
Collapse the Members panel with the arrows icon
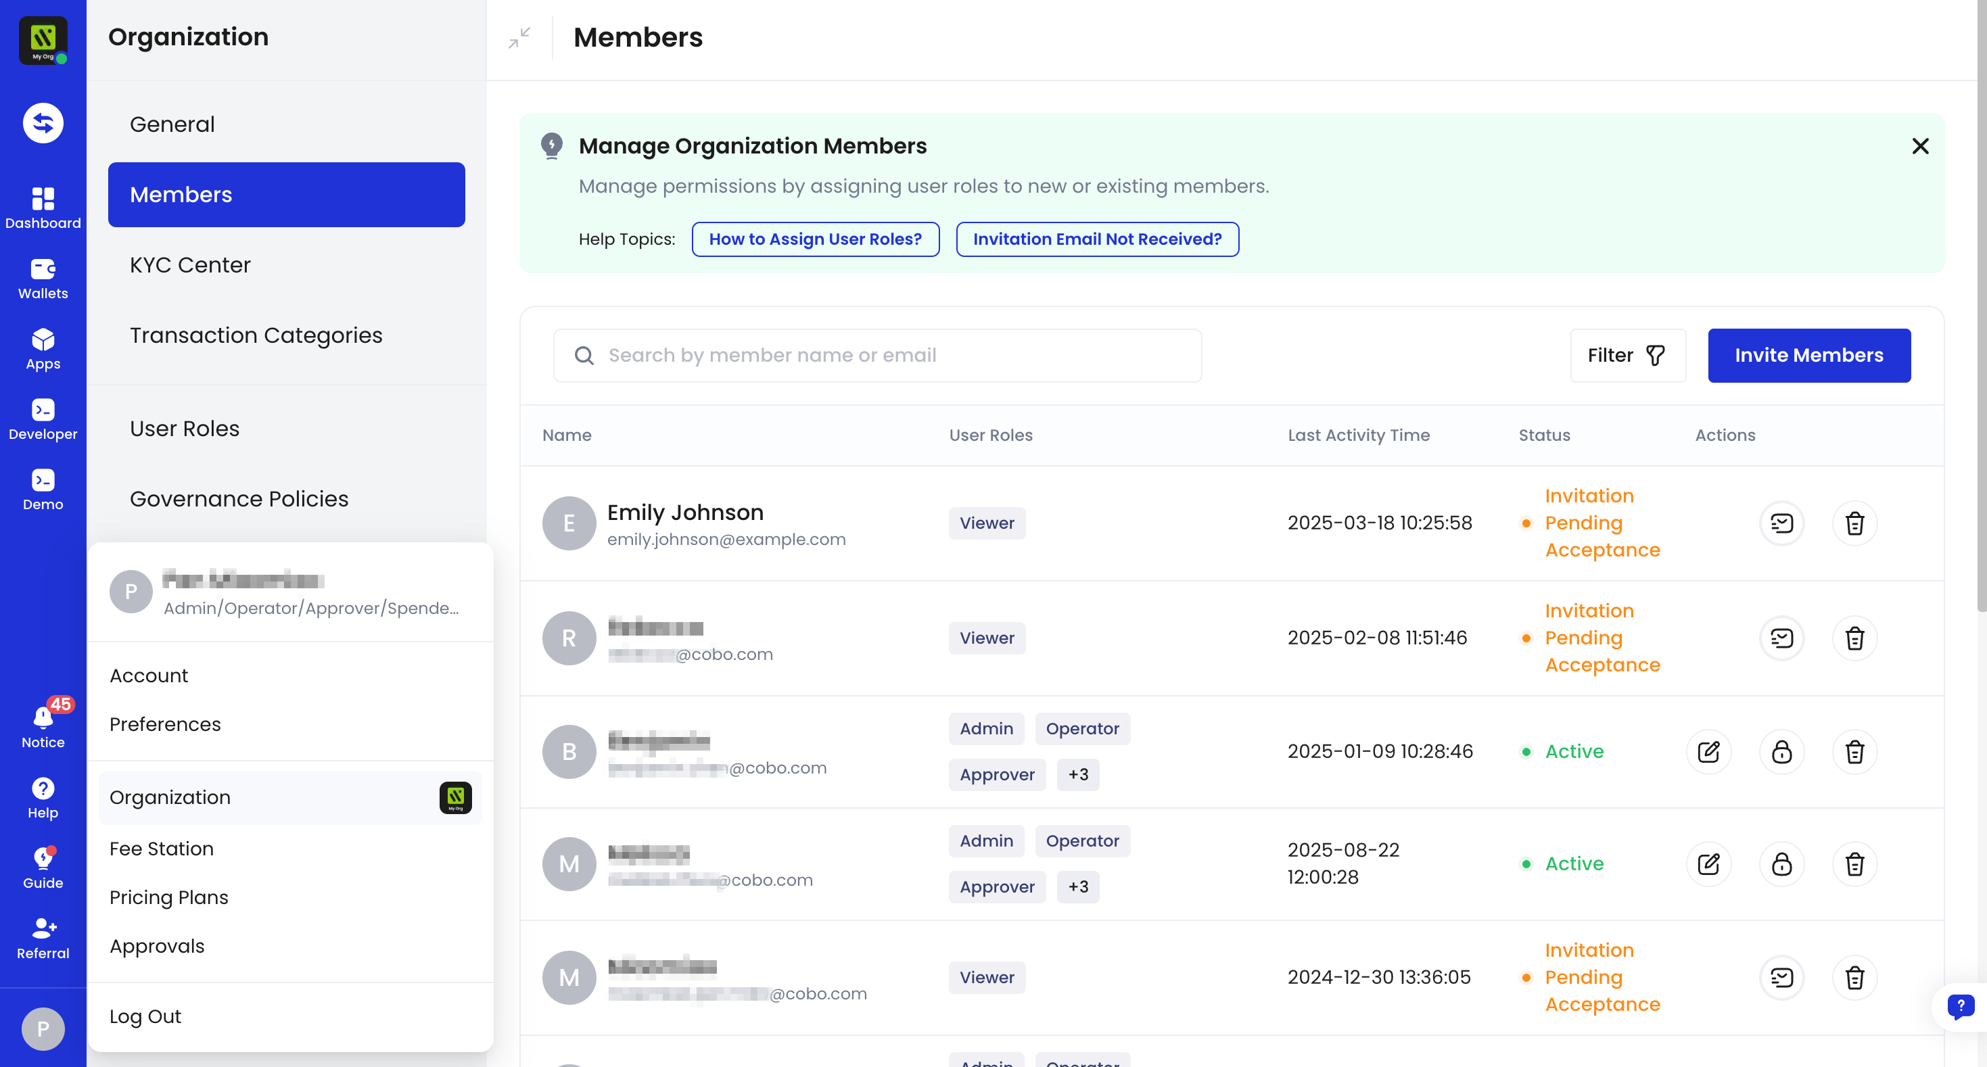pos(519,37)
